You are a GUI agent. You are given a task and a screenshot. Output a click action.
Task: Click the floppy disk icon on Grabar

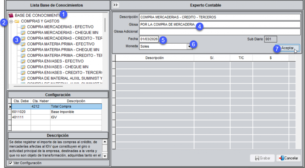point(257,158)
